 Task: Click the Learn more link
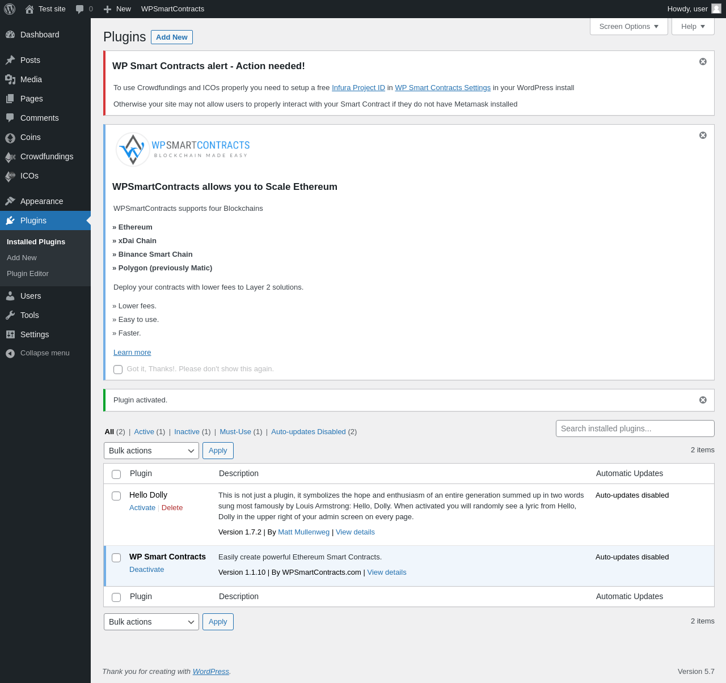132,352
